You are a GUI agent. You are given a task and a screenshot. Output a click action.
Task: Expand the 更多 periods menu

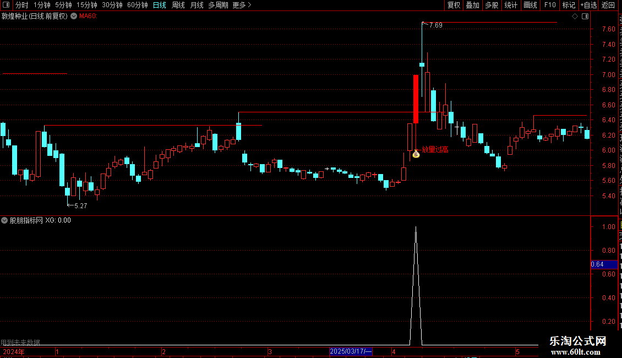point(242,5)
